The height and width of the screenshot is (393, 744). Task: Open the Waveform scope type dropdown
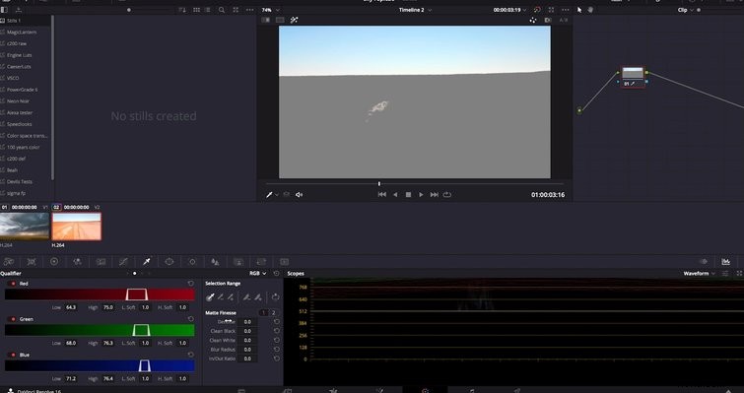pyautogui.click(x=699, y=274)
